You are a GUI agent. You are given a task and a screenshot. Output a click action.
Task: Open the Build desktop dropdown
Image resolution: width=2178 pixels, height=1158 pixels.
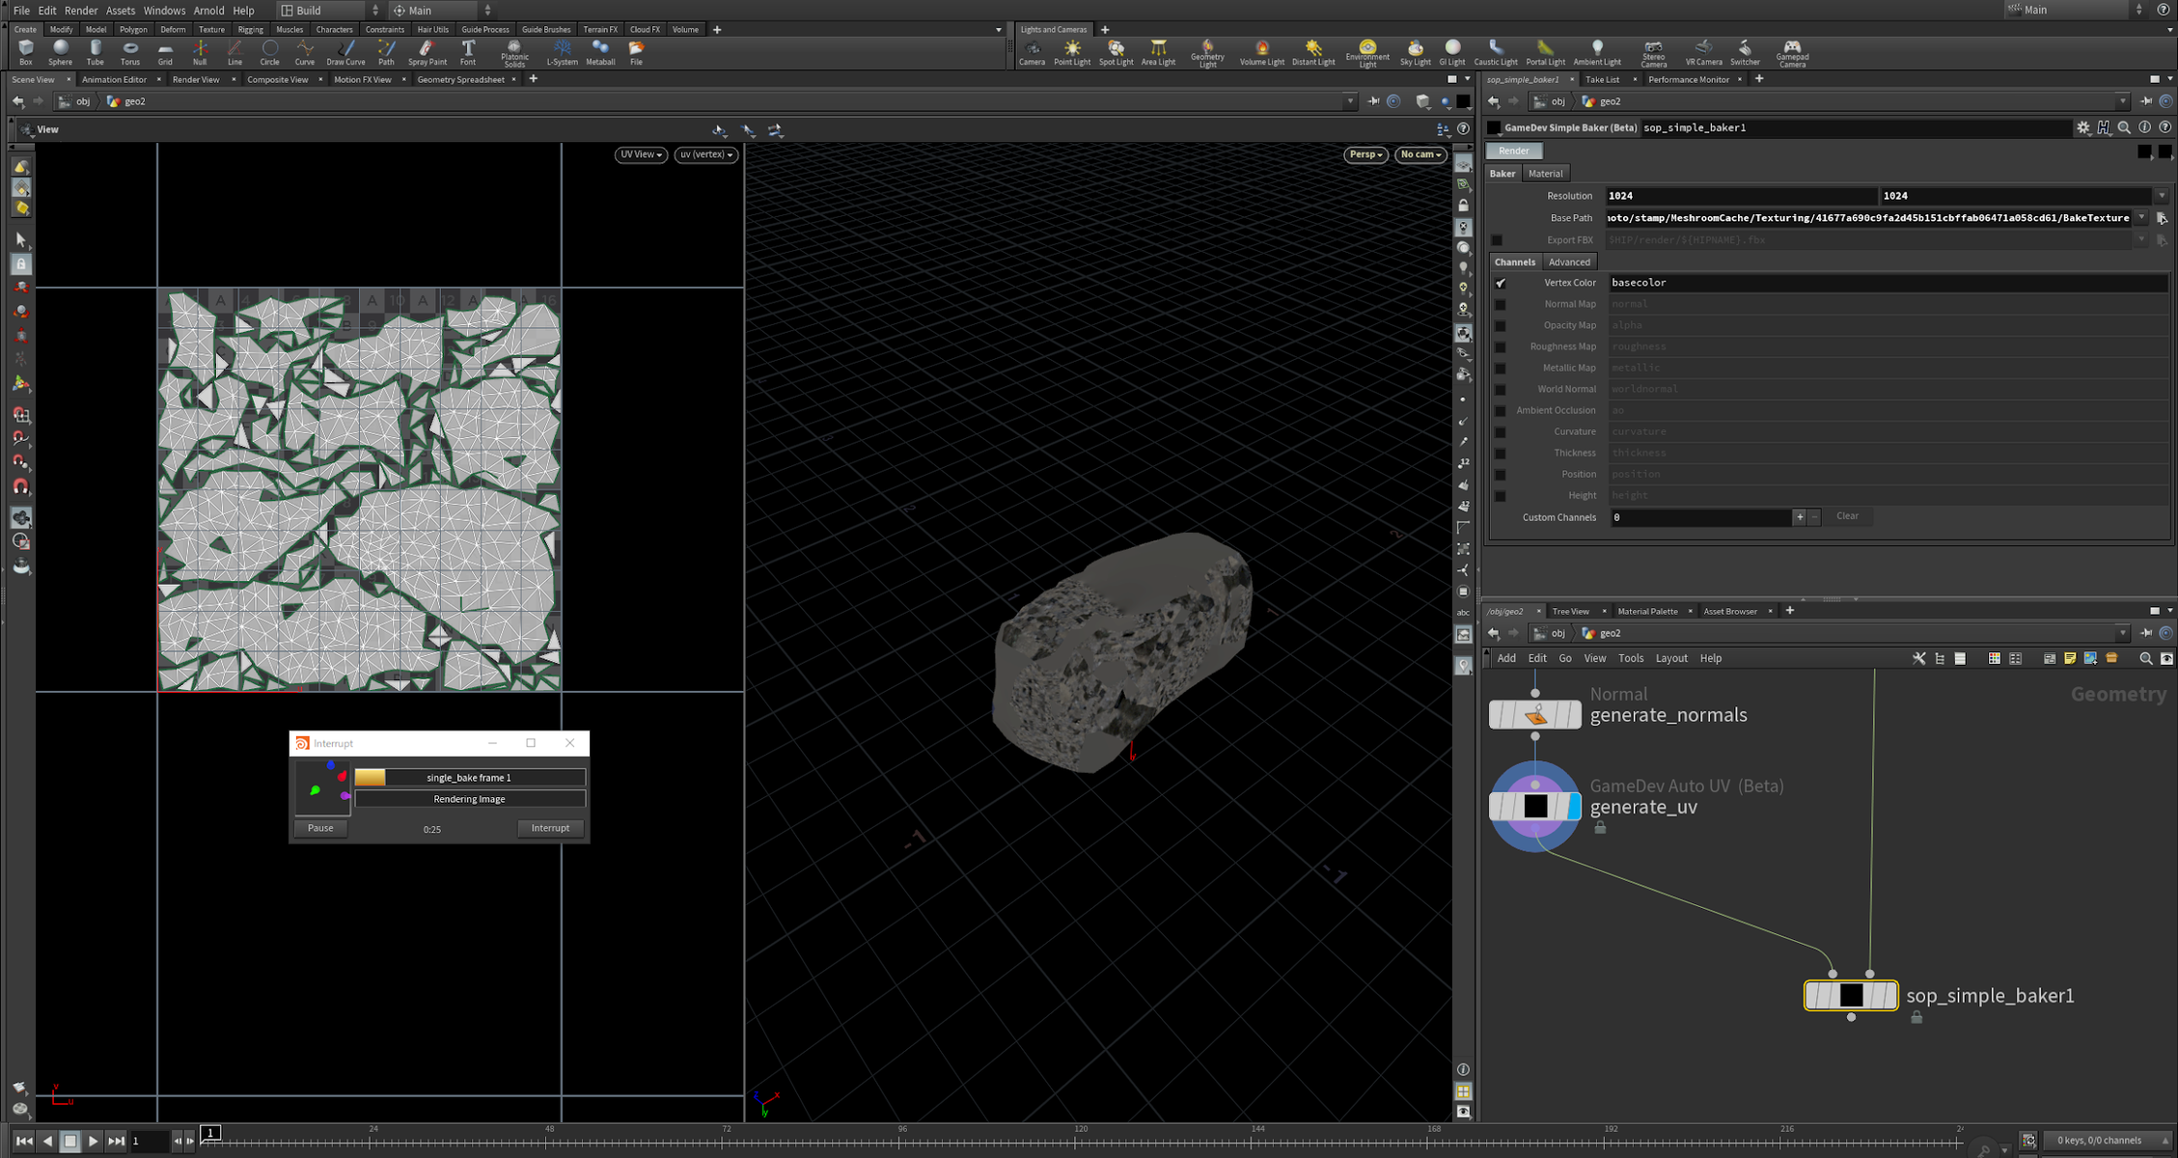pos(329,11)
